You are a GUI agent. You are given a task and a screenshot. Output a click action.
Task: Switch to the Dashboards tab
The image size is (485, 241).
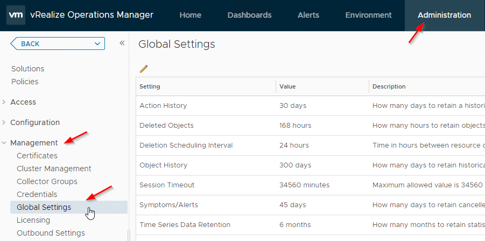tap(249, 15)
